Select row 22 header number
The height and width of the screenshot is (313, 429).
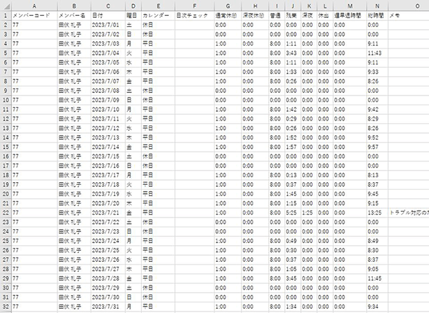(5, 213)
